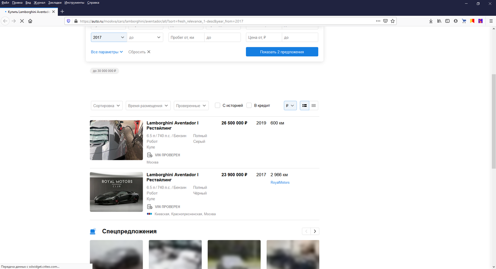
Task: Click the 'Цена от, ₽' field
Action: point(264,37)
